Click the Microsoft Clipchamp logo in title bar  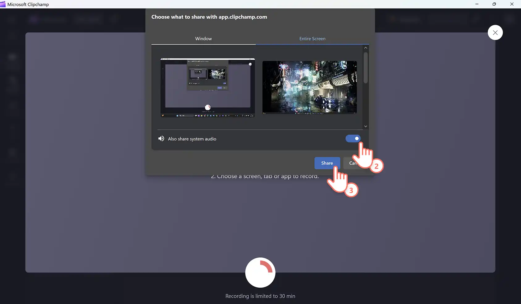[x=3, y=4]
